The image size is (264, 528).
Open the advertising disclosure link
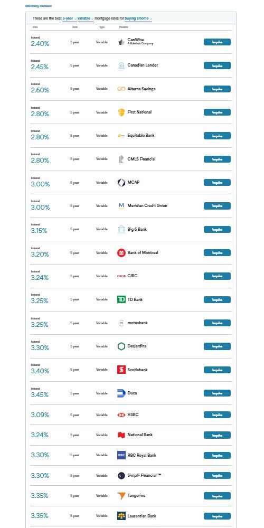click(39, 6)
